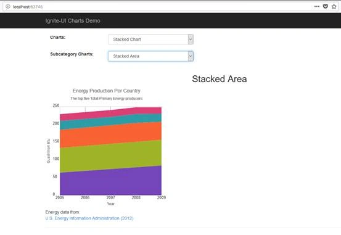Click the "Quadrillion Btu" y-axis title
The height and width of the screenshot is (235, 341).
pos(48,150)
